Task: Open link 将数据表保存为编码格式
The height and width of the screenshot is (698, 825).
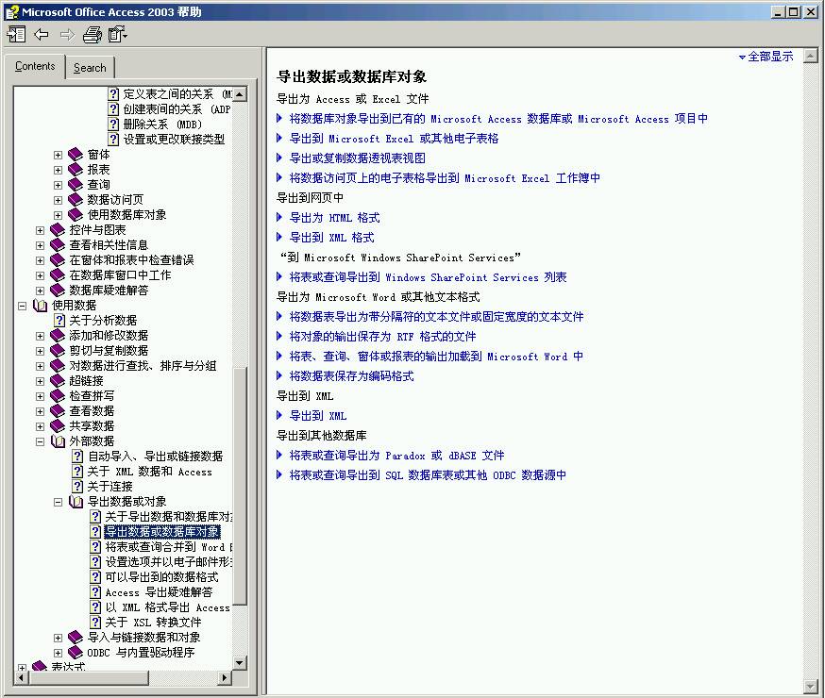Action: (x=351, y=376)
